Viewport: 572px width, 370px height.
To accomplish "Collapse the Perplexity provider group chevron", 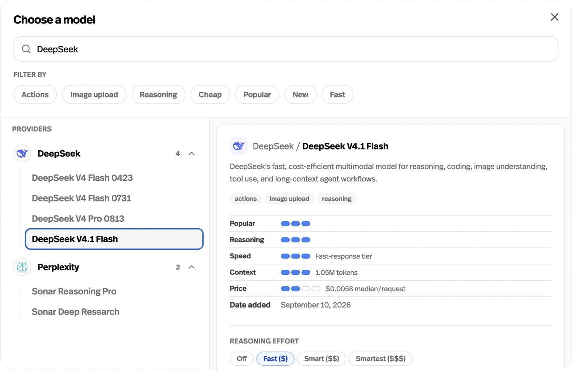I will 191,267.
